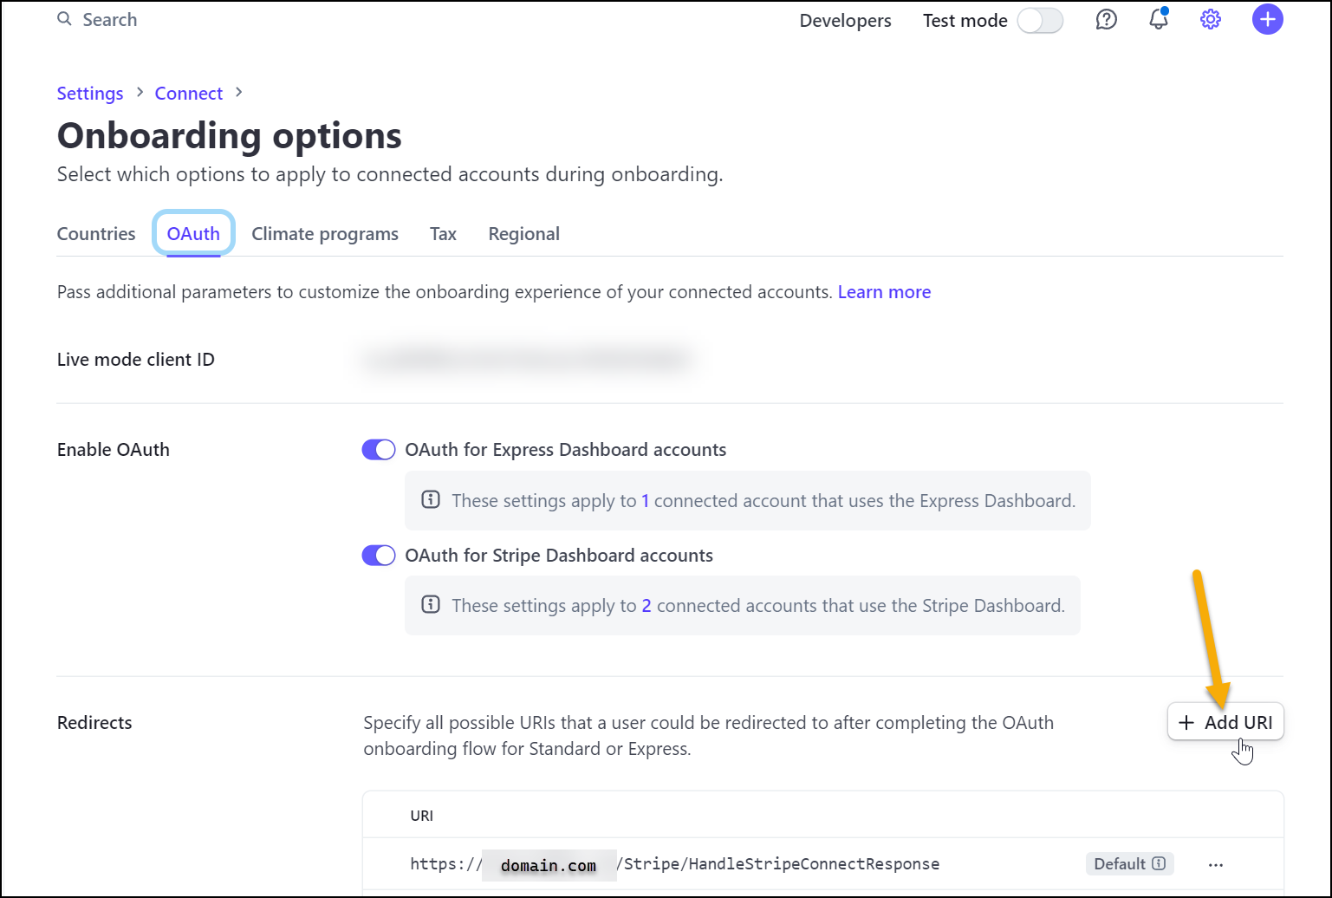
Task: Open the three-dot menu for the URI row
Action: click(x=1216, y=864)
